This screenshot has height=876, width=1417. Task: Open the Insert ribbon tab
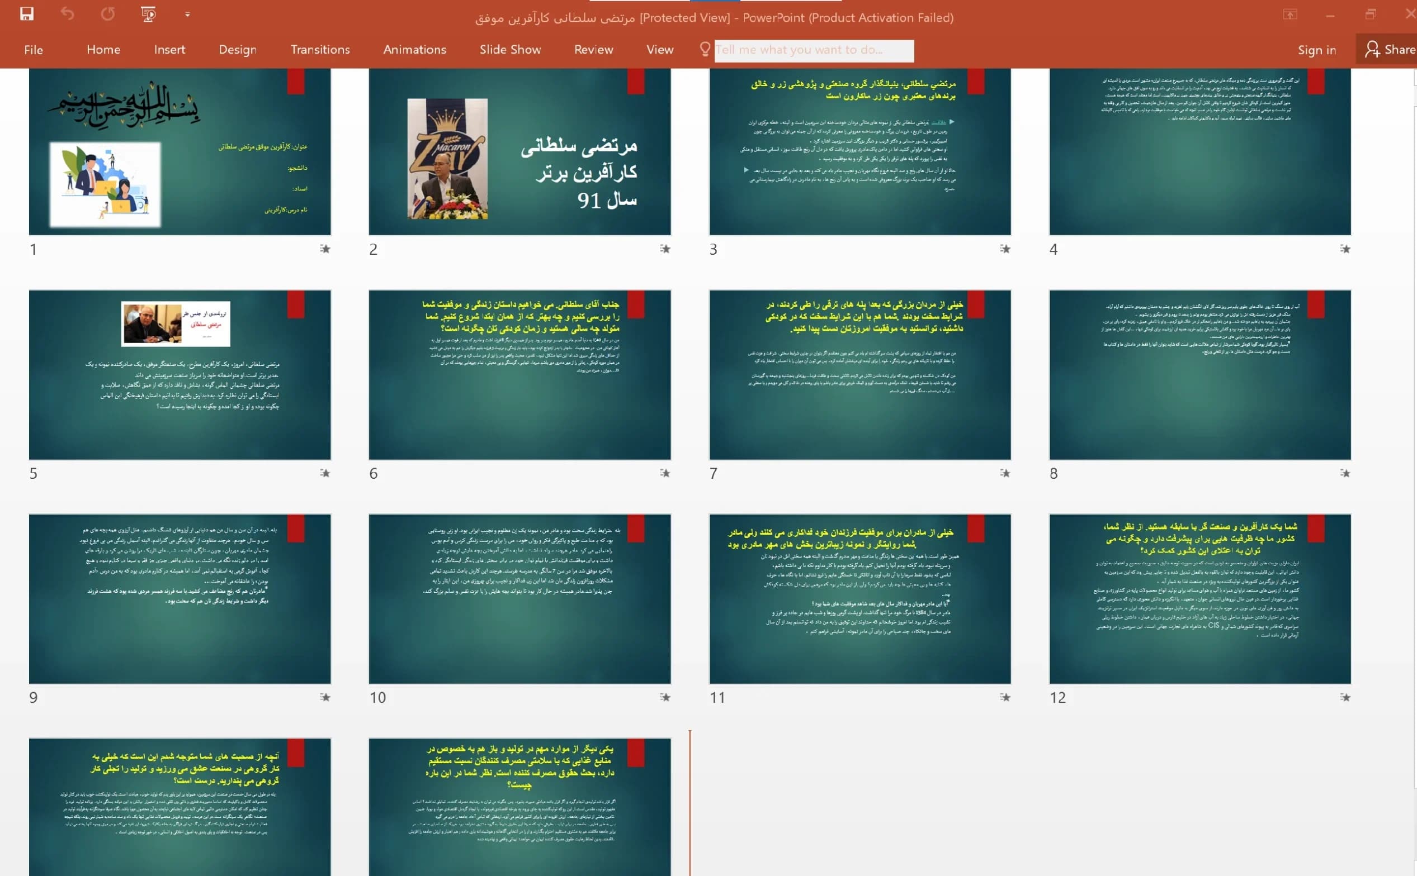point(169,50)
